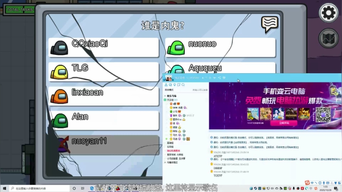Open the 手机变云电脑 ad banner

275,106
